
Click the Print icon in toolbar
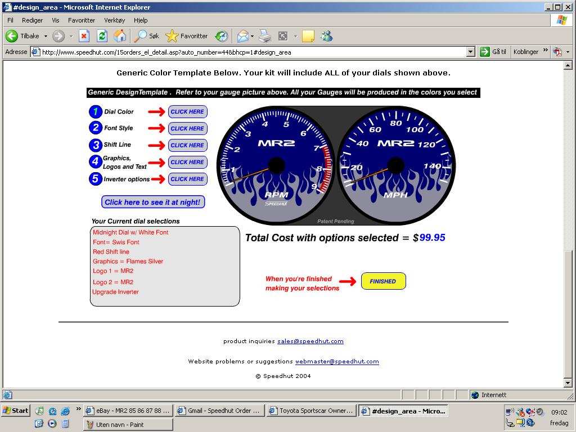click(x=265, y=36)
